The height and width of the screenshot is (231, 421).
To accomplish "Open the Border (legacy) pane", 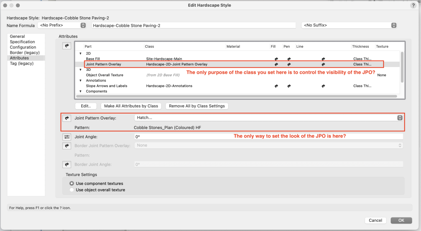I will [24, 53].
